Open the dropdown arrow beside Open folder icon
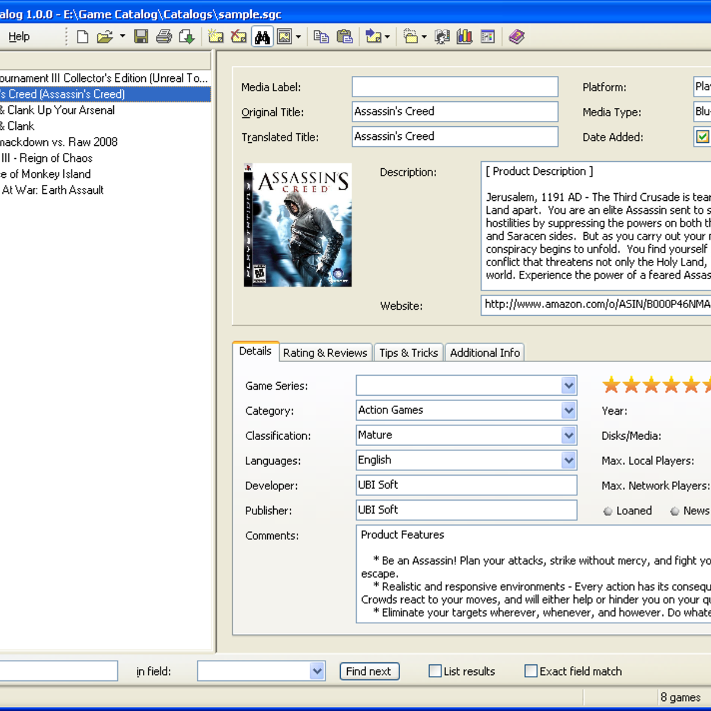The width and height of the screenshot is (711, 711). click(122, 37)
